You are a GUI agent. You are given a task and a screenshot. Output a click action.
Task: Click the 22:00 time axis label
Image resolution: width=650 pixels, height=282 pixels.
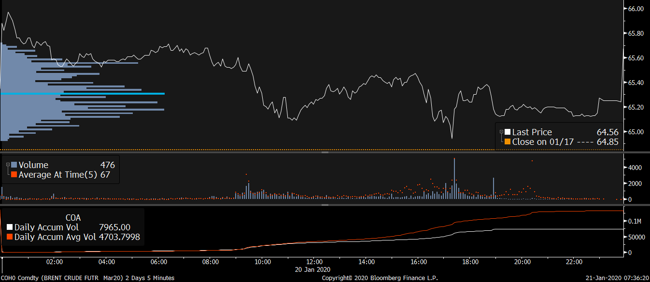[574, 262]
